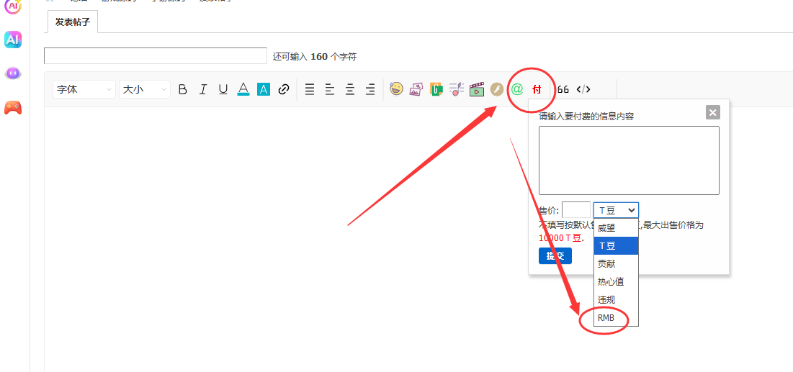Align text to the right
The image size is (793, 372).
coord(370,89)
